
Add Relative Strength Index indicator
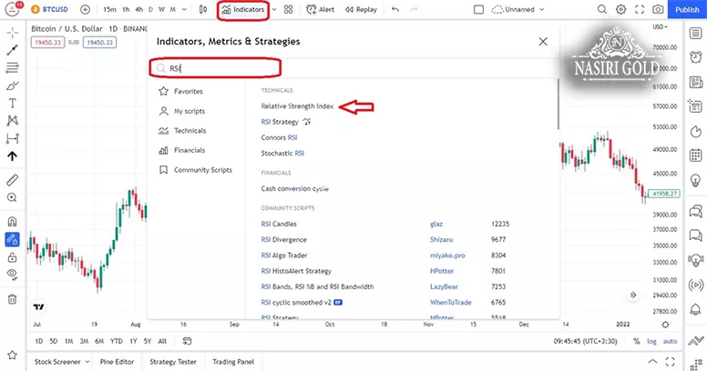tap(297, 106)
